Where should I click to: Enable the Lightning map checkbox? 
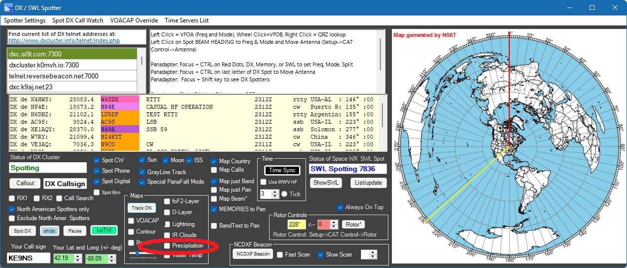167,224
